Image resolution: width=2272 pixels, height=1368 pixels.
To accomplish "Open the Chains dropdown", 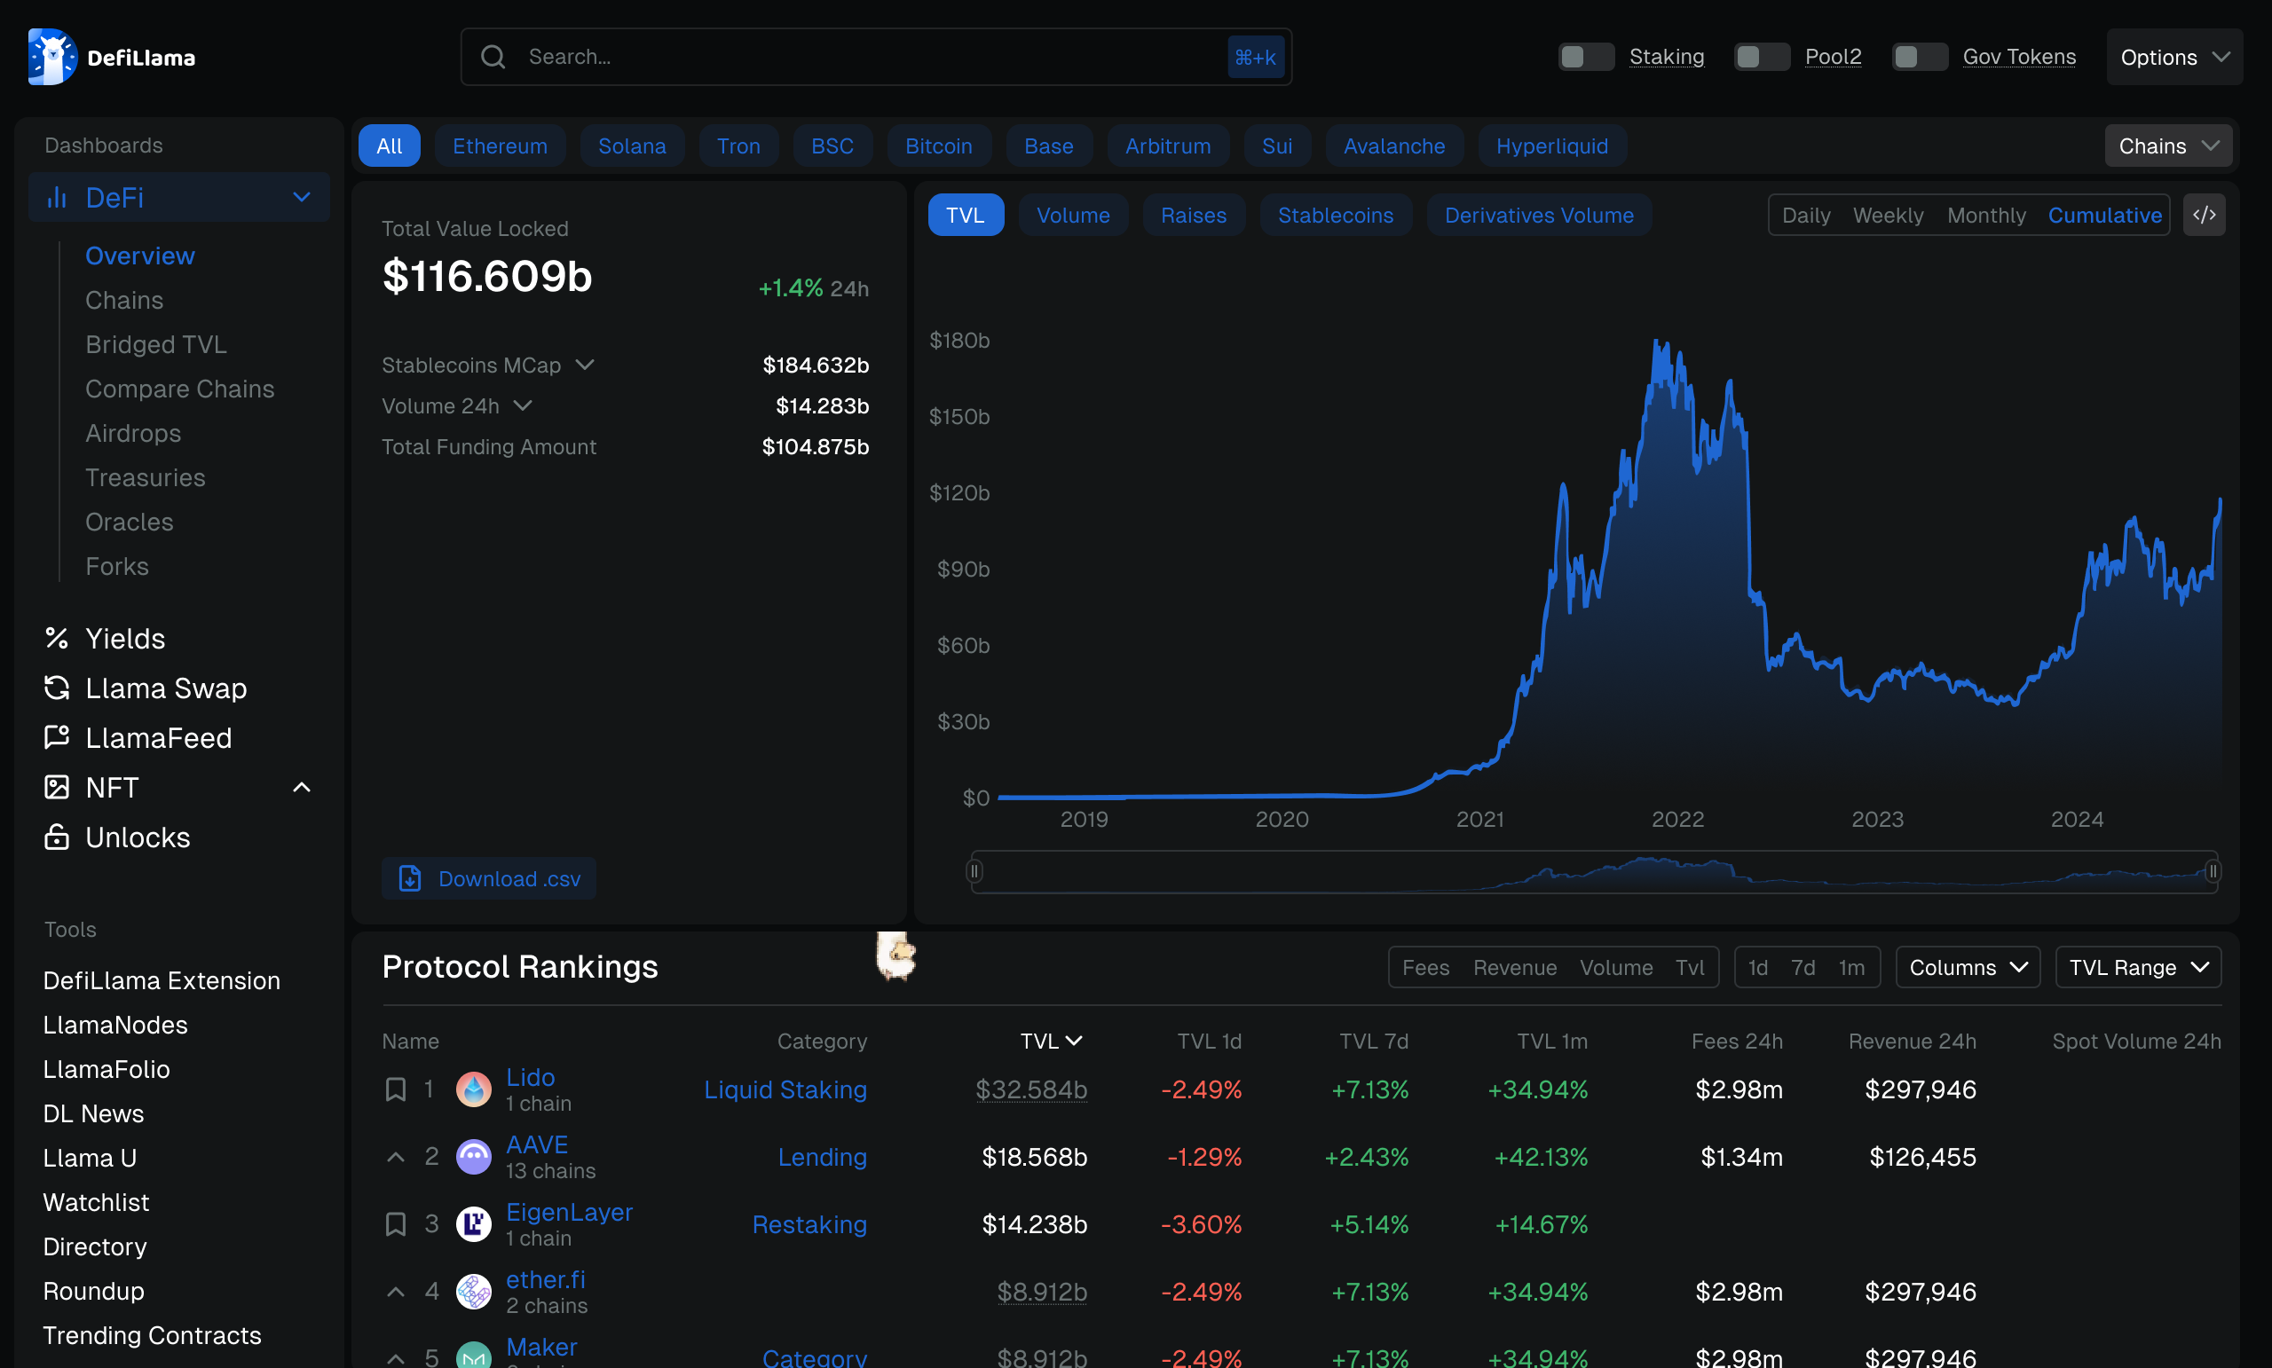I will [x=2168, y=145].
